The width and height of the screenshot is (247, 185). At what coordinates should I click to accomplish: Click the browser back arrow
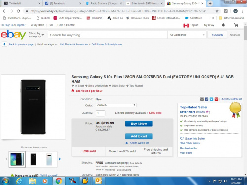click(4, 11)
